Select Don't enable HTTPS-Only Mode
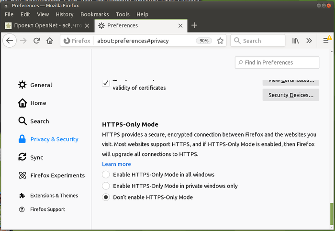The image size is (335, 231). coord(106,197)
